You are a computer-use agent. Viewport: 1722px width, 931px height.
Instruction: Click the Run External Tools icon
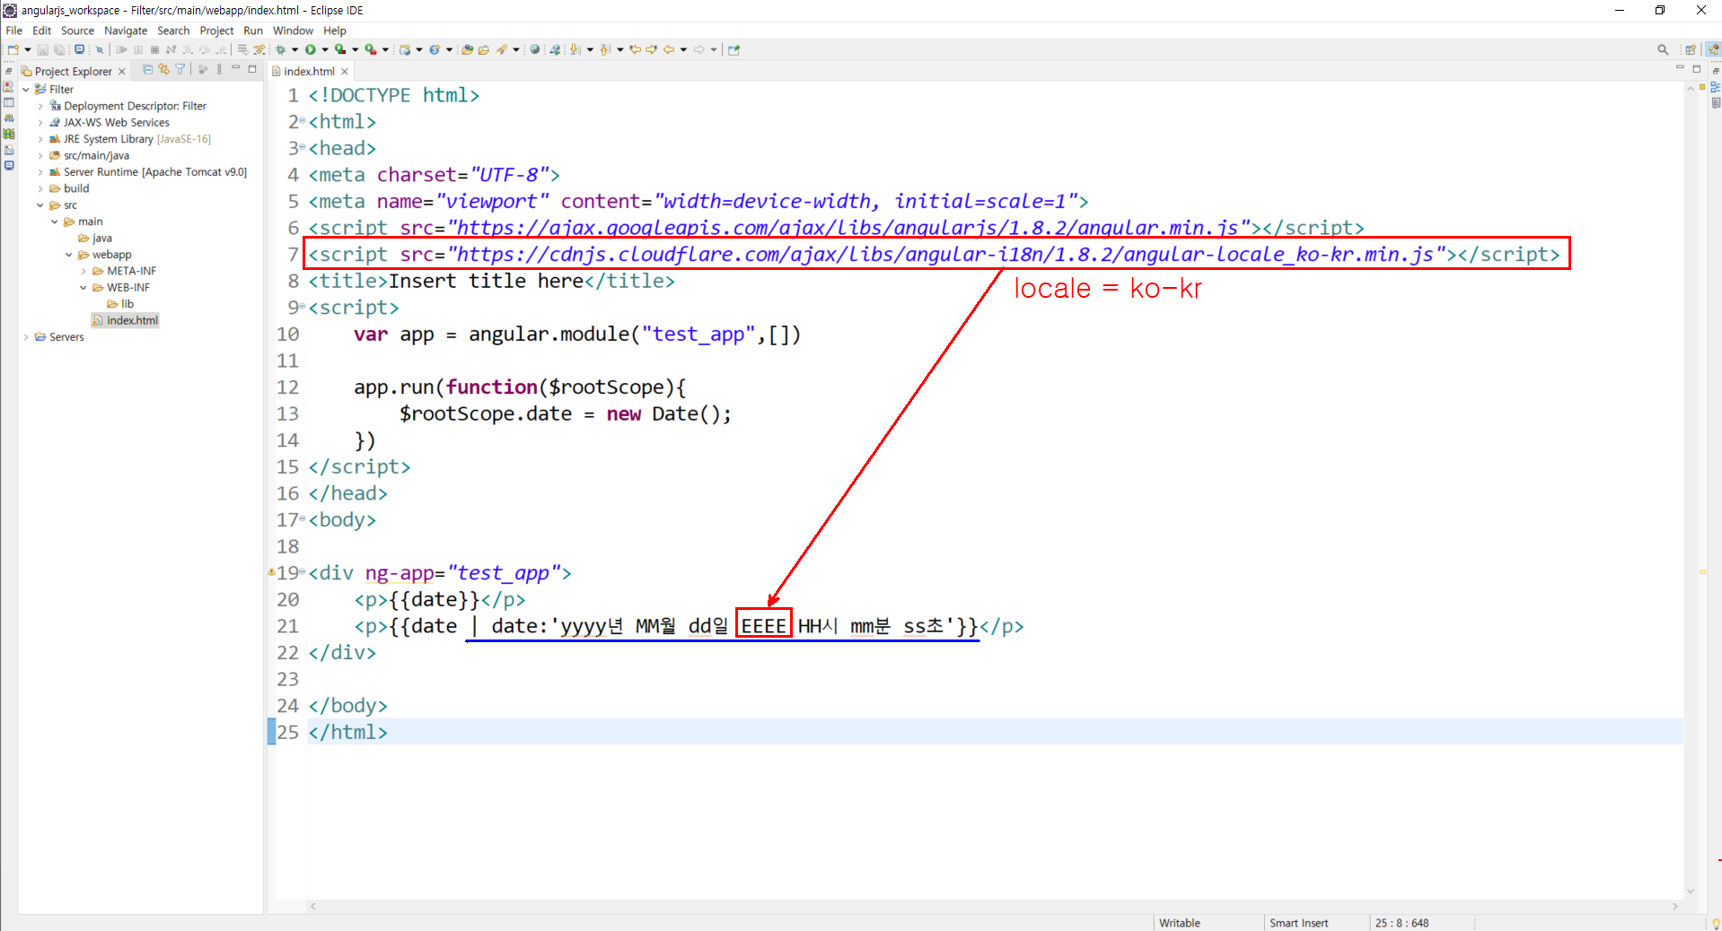point(370,50)
